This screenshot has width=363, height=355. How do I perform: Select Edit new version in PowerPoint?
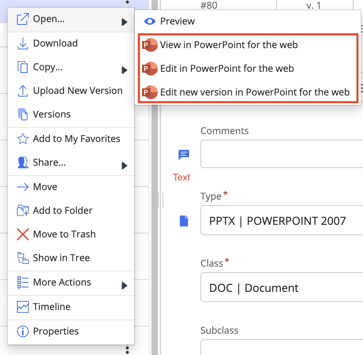pos(254,92)
